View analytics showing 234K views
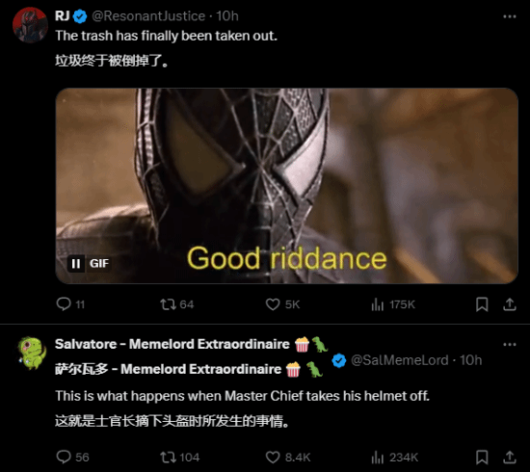This screenshot has width=530, height=472. 394,458
